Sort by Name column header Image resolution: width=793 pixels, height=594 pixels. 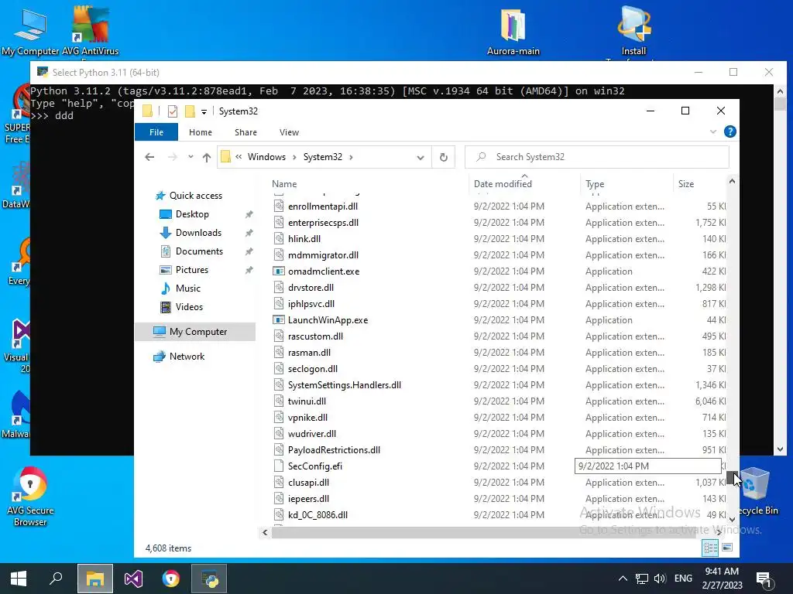pos(284,184)
